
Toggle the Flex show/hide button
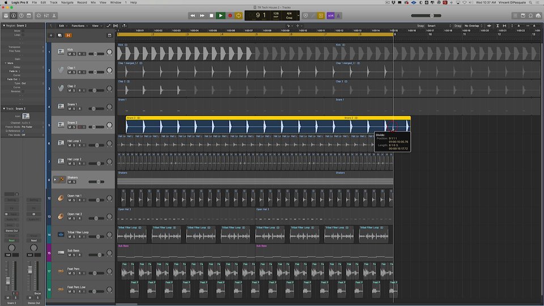(116, 25)
